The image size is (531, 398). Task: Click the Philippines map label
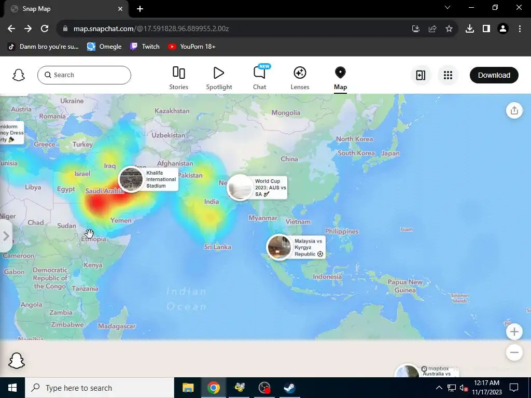pyautogui.click(x=342, y=232)
